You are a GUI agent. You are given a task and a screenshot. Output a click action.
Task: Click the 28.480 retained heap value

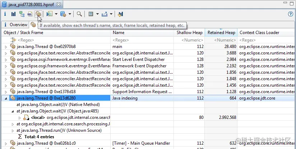(x=230, y=47)
